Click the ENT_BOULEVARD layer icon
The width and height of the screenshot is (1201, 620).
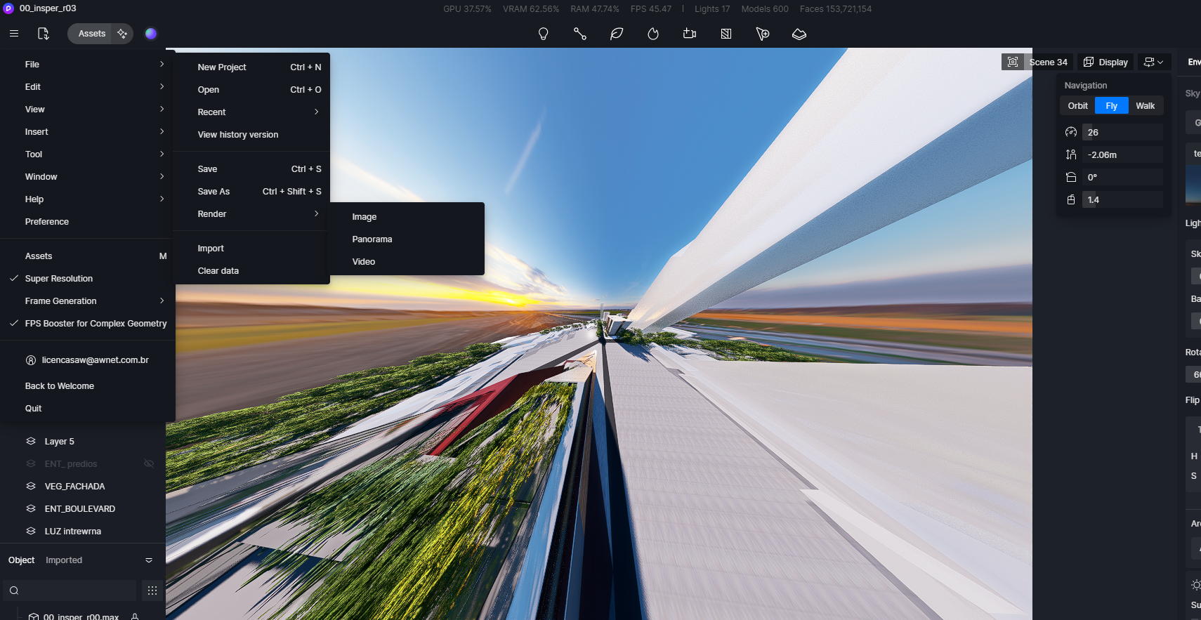pos(31,509)
